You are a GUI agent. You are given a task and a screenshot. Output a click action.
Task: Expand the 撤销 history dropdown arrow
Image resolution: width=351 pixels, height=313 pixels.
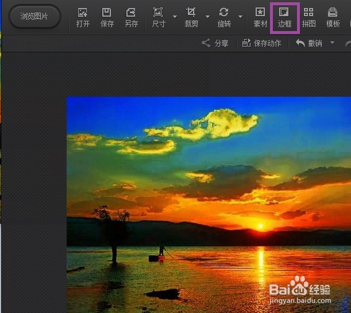333,43
